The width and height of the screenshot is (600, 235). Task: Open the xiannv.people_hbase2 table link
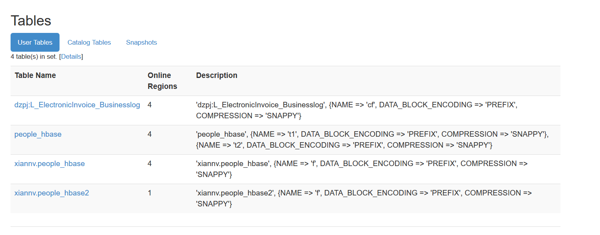click(52, 193)
